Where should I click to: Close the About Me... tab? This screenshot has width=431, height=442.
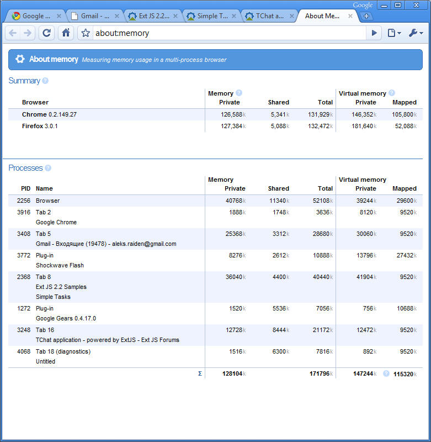[x=350, y=16]
